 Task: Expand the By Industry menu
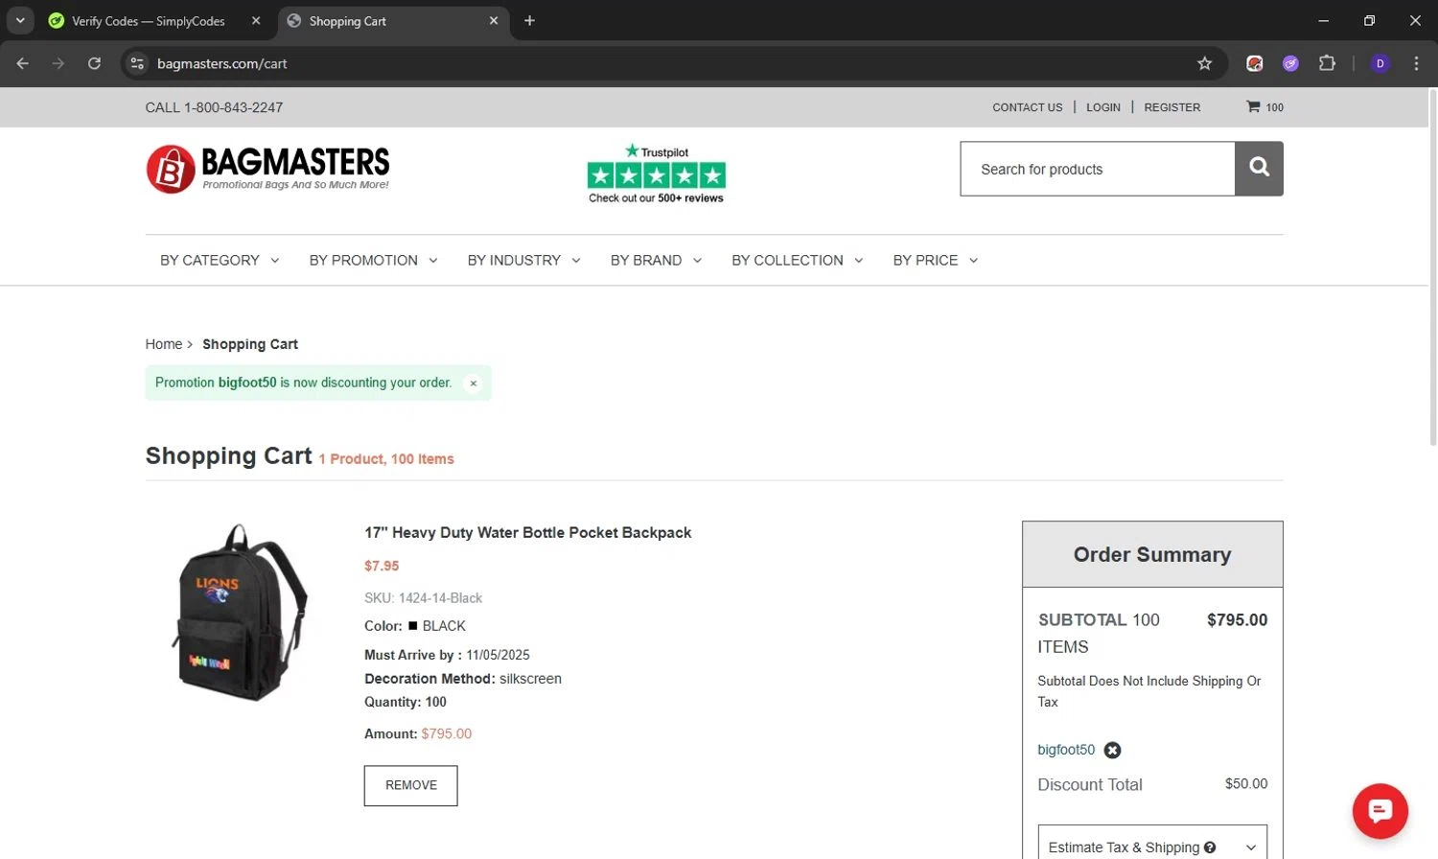click(523, 260)
